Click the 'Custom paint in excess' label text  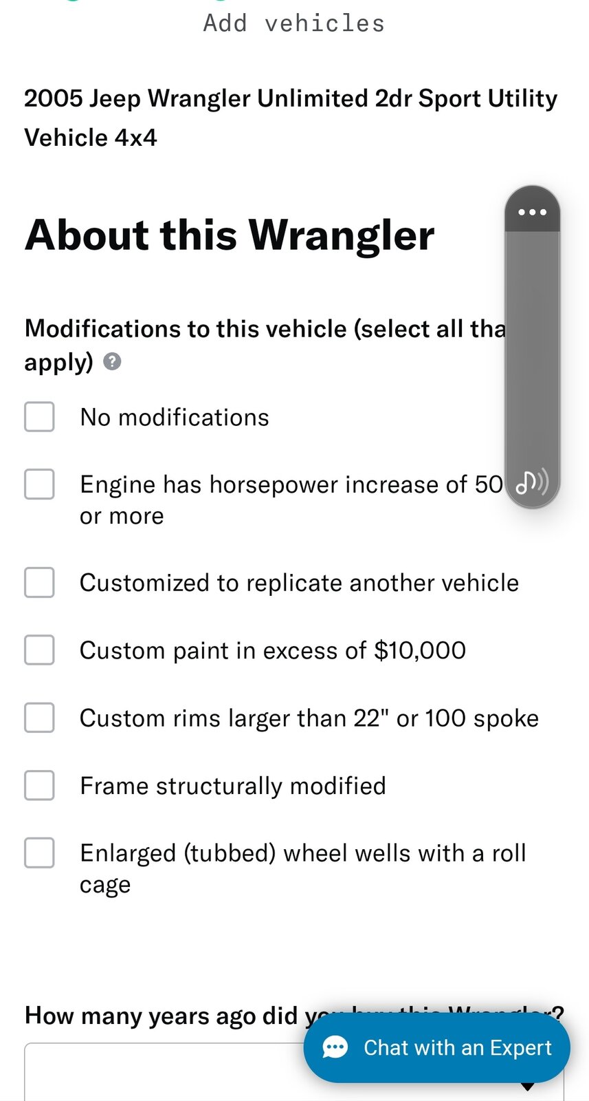point(273,650)
